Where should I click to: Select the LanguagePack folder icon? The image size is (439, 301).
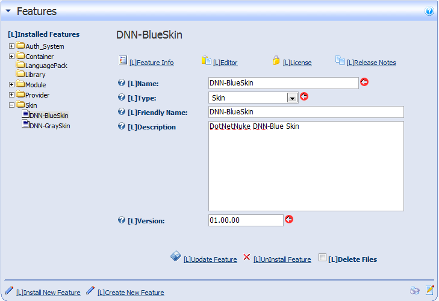tap(20, 64)
